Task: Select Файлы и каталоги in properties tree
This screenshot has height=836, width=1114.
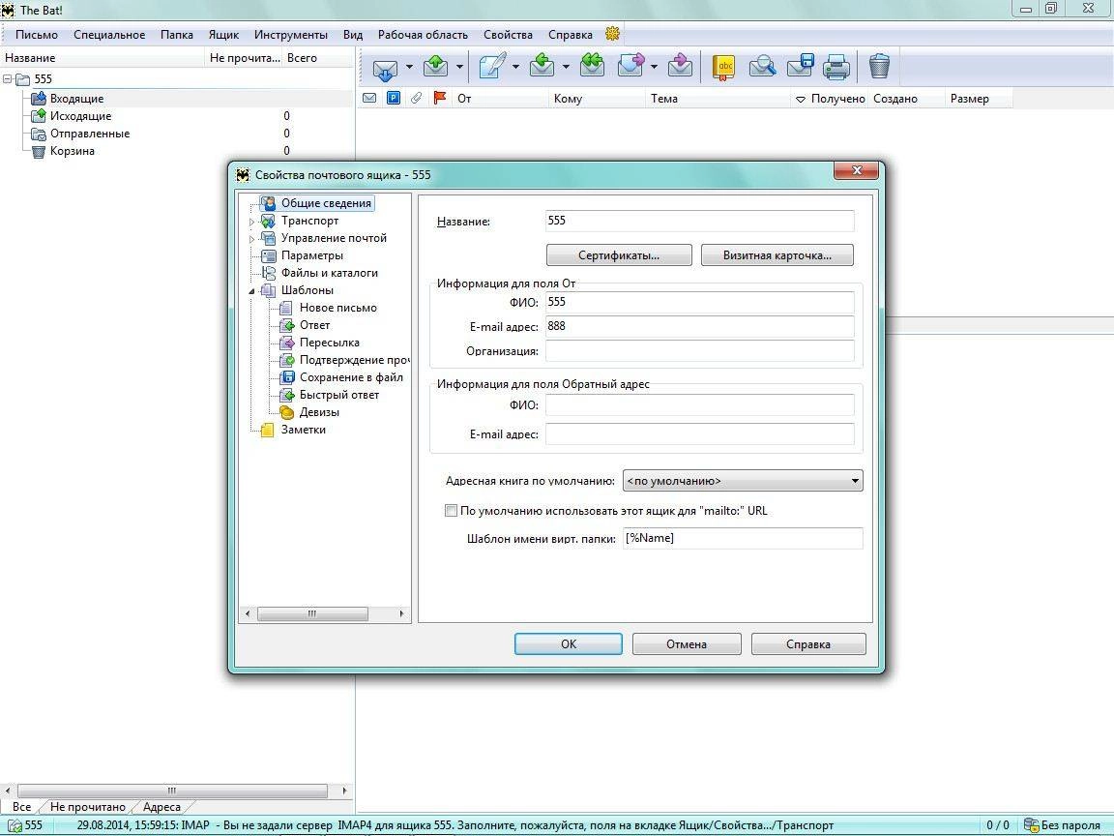Action: 329,273
